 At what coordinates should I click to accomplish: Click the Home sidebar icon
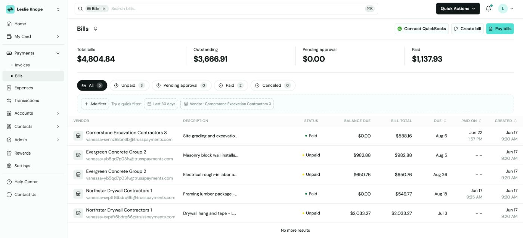click(x=9, y=24)
